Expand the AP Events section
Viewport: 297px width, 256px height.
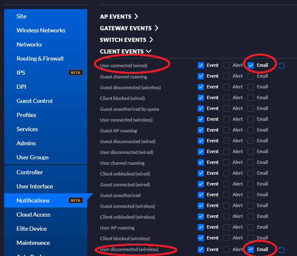point(119,17)
